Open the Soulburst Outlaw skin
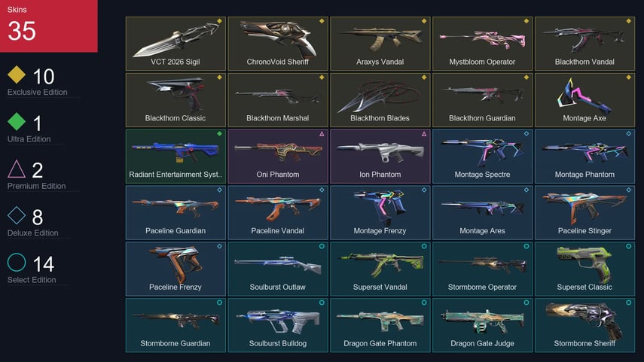The height and width of the screenshot is (362, 644). pos(278,269)
